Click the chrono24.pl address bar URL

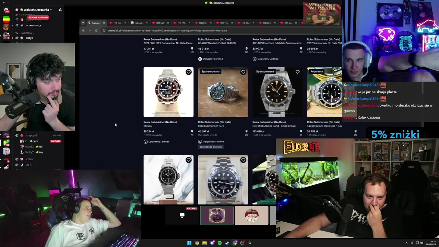167,31
